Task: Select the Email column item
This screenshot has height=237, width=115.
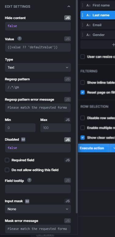Action: coord(98,25)
